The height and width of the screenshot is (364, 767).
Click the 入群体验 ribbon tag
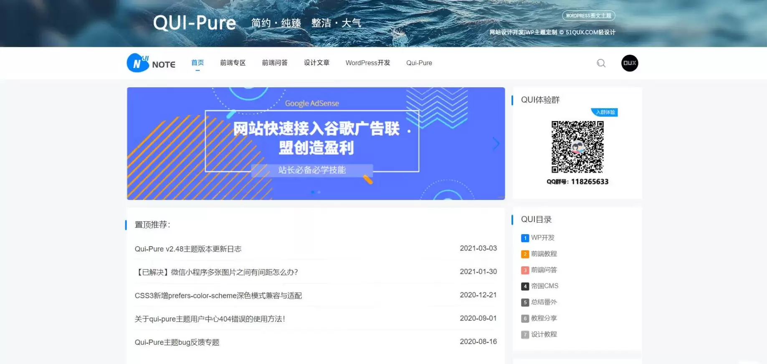pyautogui.click(x=605, y=112)
